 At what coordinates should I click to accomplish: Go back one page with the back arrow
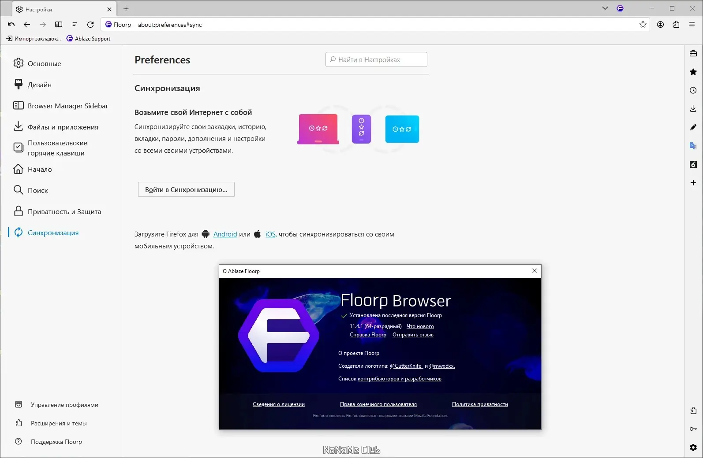pos(27,25)
